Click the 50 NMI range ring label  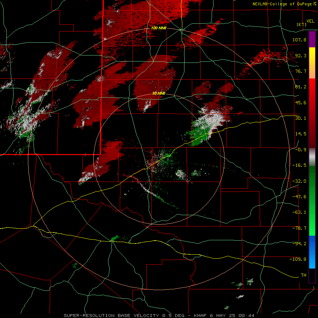click(159, 94)
